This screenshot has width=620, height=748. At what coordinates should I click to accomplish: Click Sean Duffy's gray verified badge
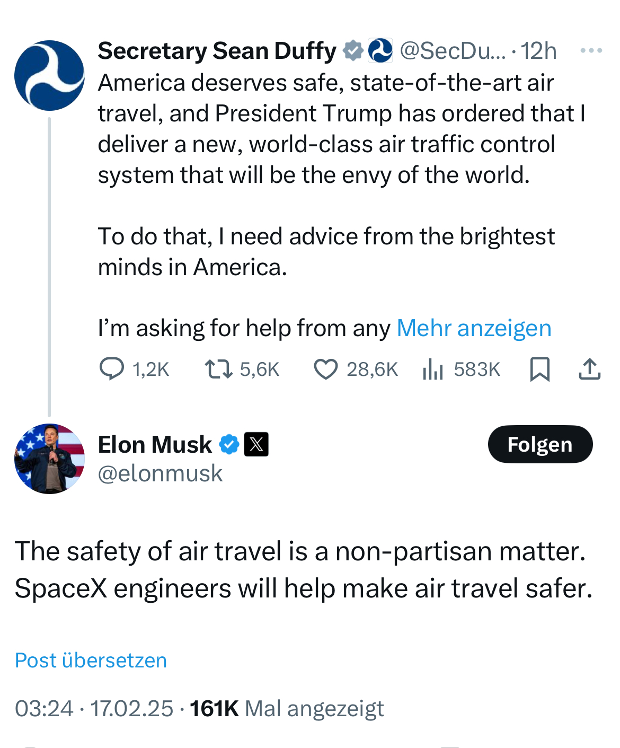tap(353, 51)
